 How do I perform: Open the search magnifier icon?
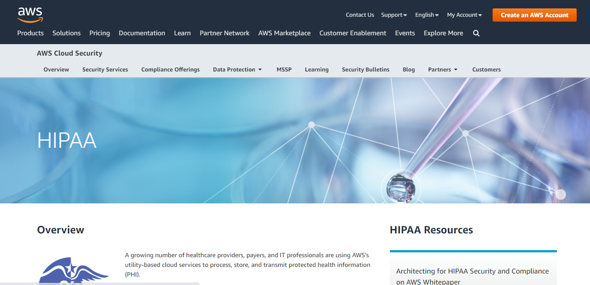tap(476, 33)
